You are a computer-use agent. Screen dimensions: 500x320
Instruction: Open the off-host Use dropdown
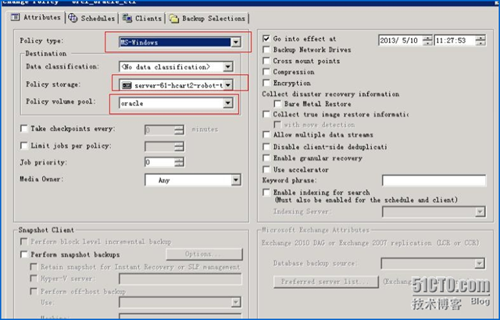coord(236,302)
